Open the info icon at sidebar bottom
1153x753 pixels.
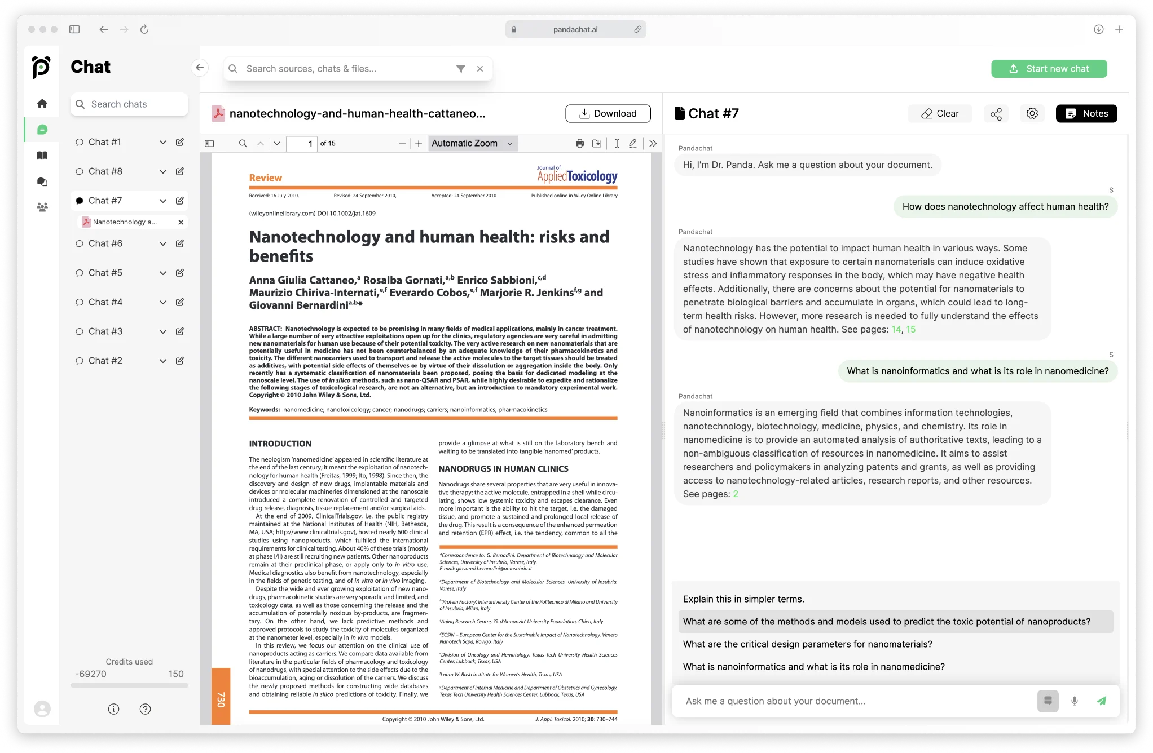pyautogui.click(x=114, y=709)
